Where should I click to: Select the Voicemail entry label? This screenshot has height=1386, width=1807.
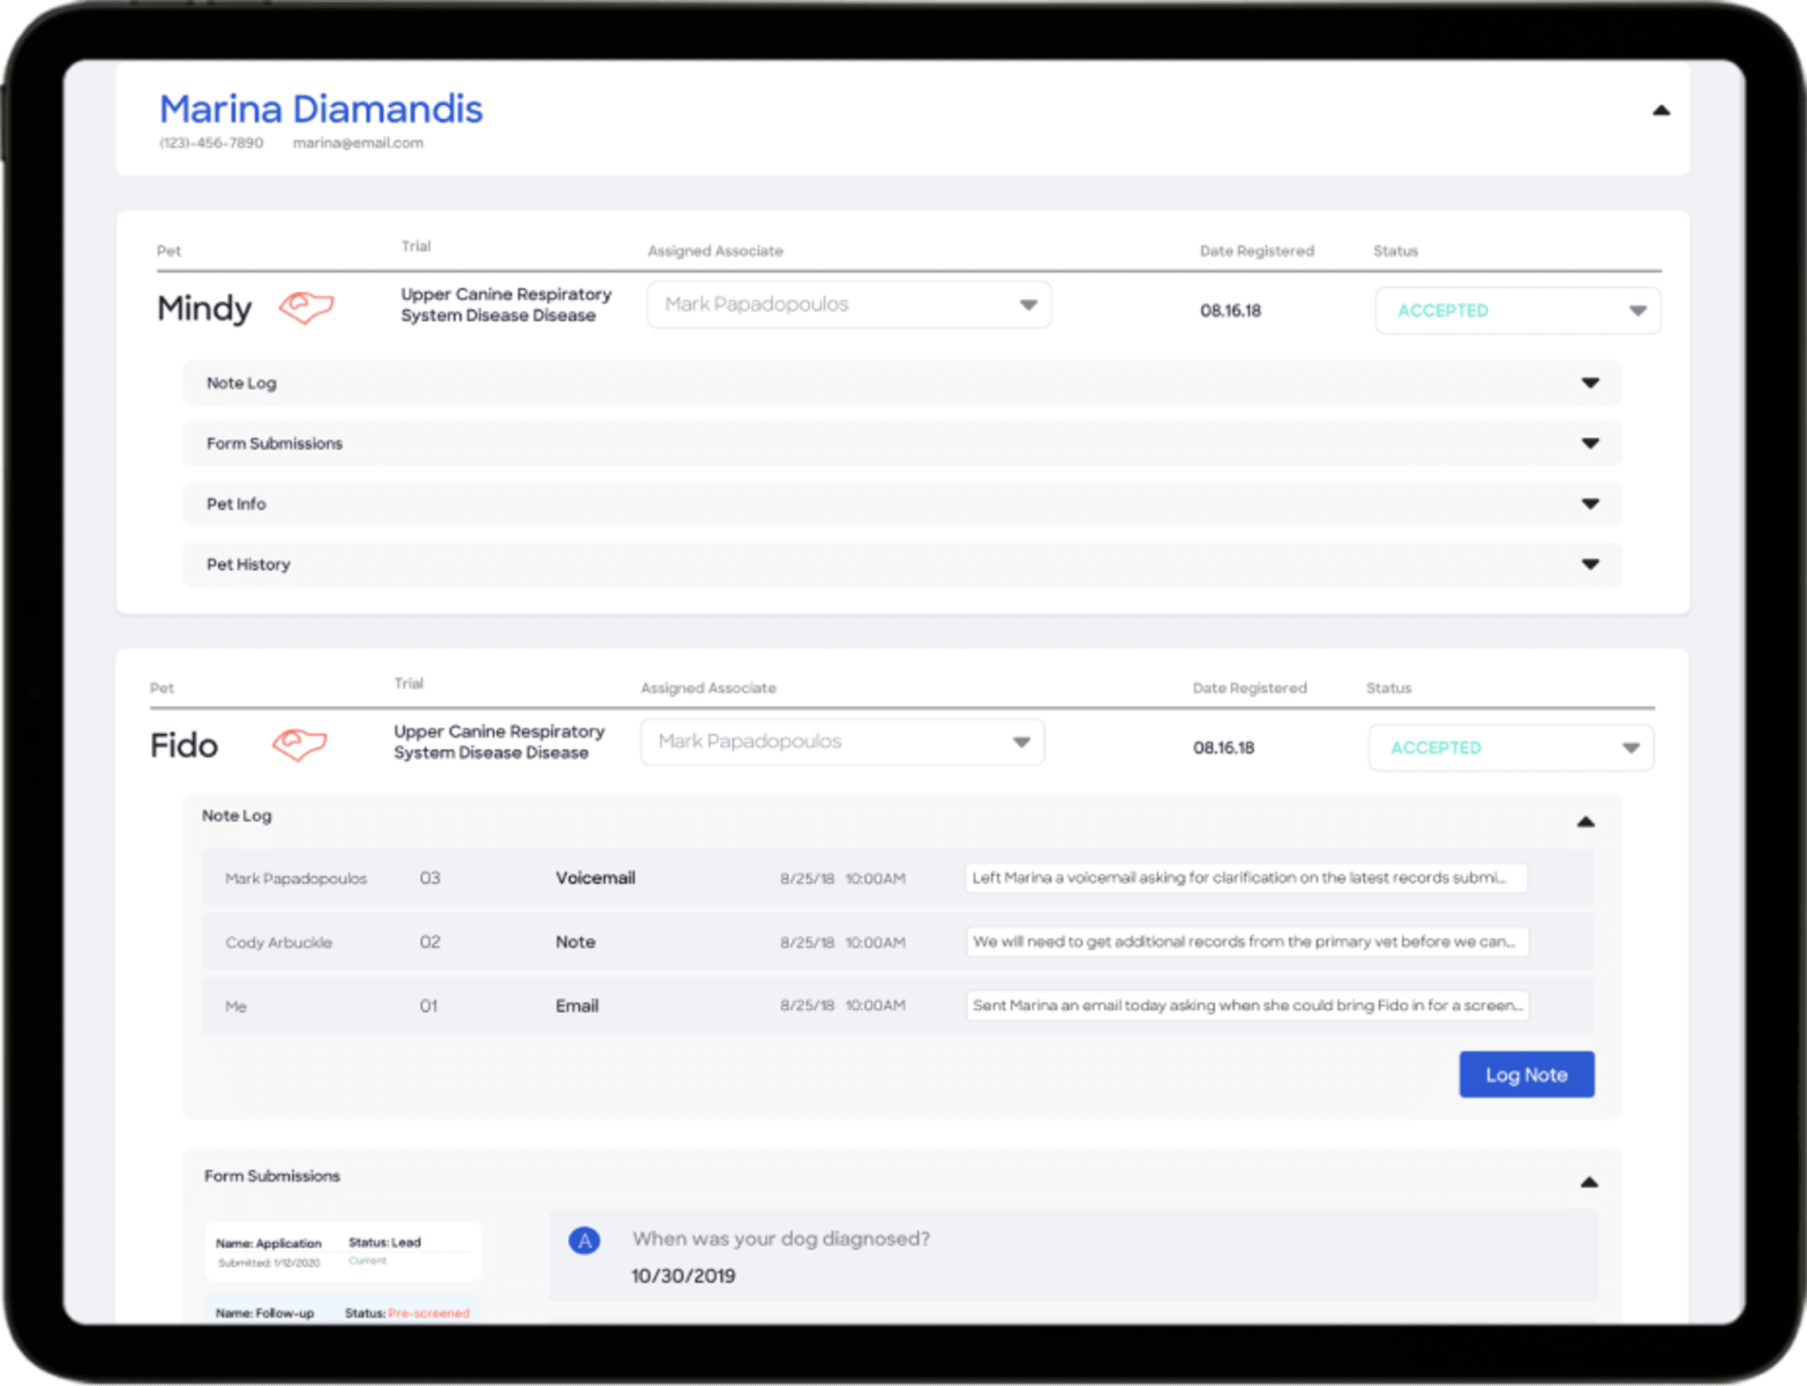coord(596,878)
